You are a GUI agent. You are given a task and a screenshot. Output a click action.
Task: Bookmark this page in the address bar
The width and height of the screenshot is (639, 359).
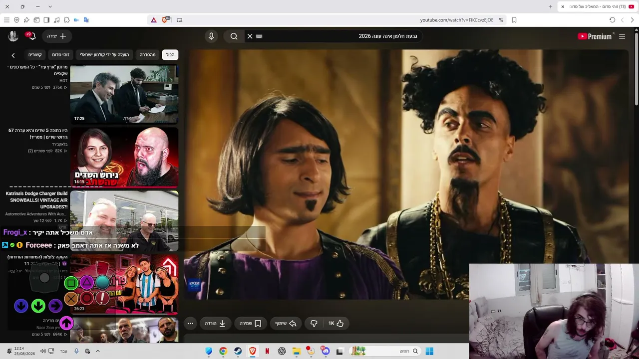[x=514, y=20]
